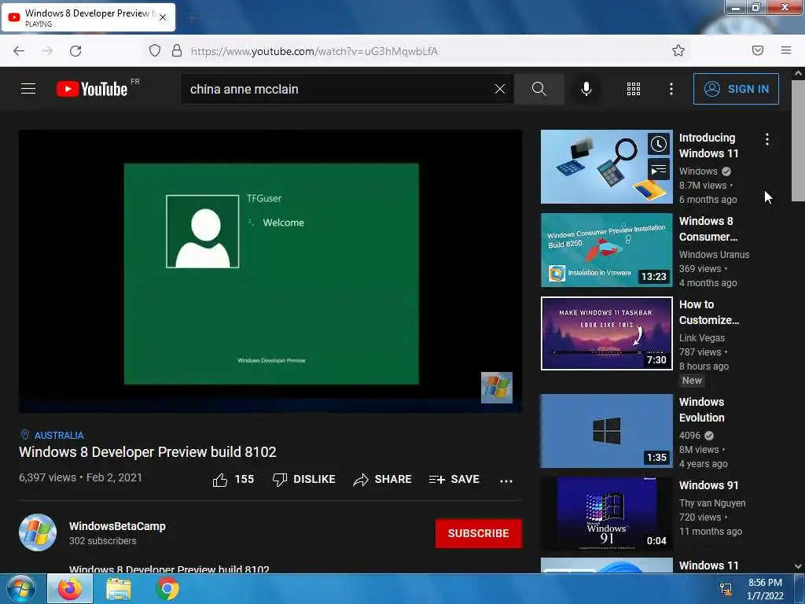Save page to Pocket
This screenshot has width=805, height=604.
758,50
